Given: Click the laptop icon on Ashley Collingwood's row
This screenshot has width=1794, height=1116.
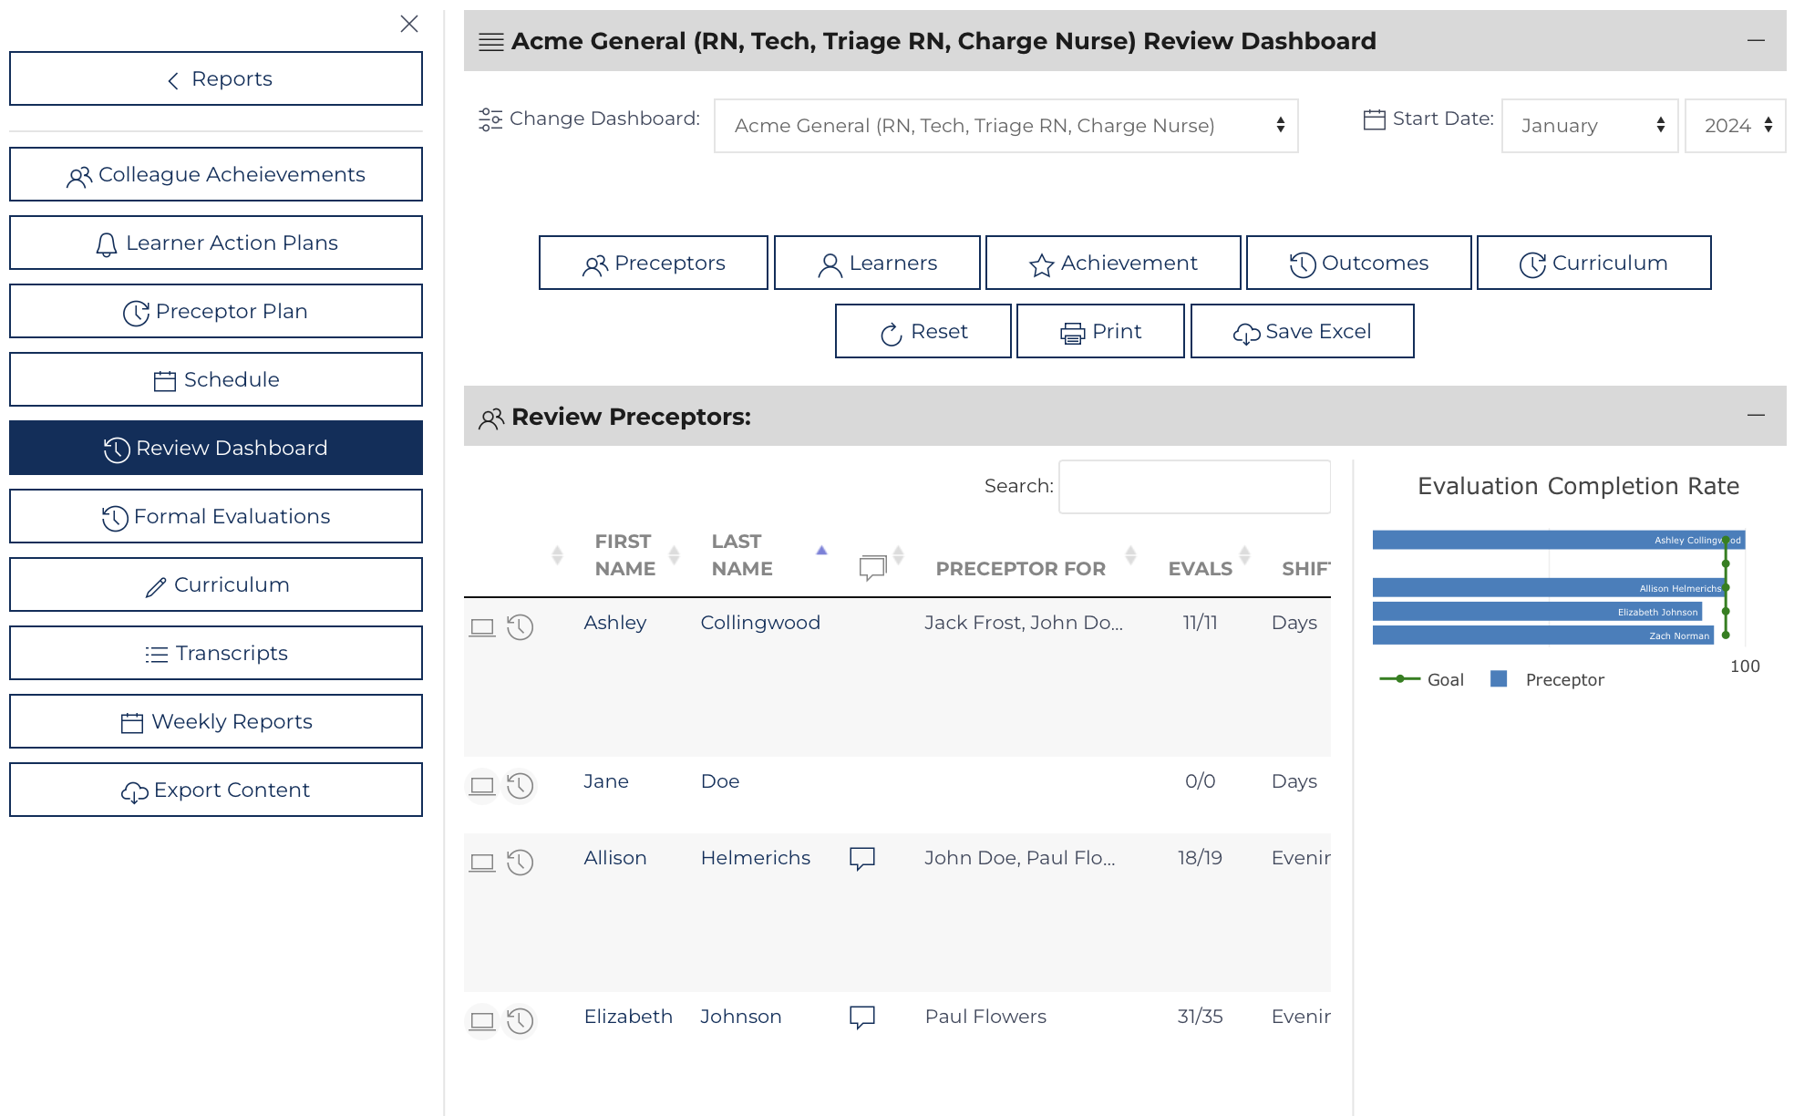Looking at the screenshot, I should pos(482,627).
